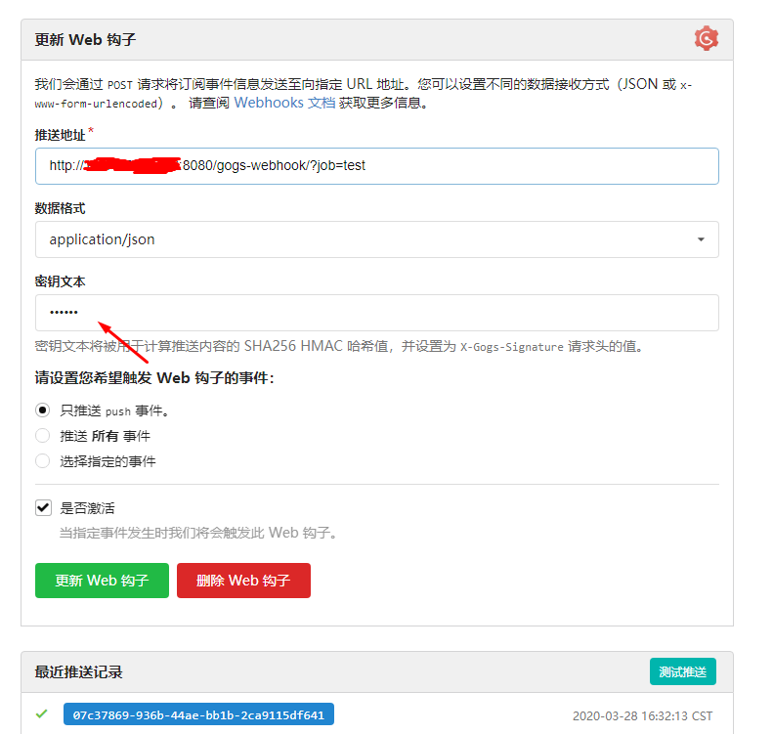Viewport: 773px width, 734px height.
Task: Focus the 推送地址 URL input field
Action: [376, 166]
